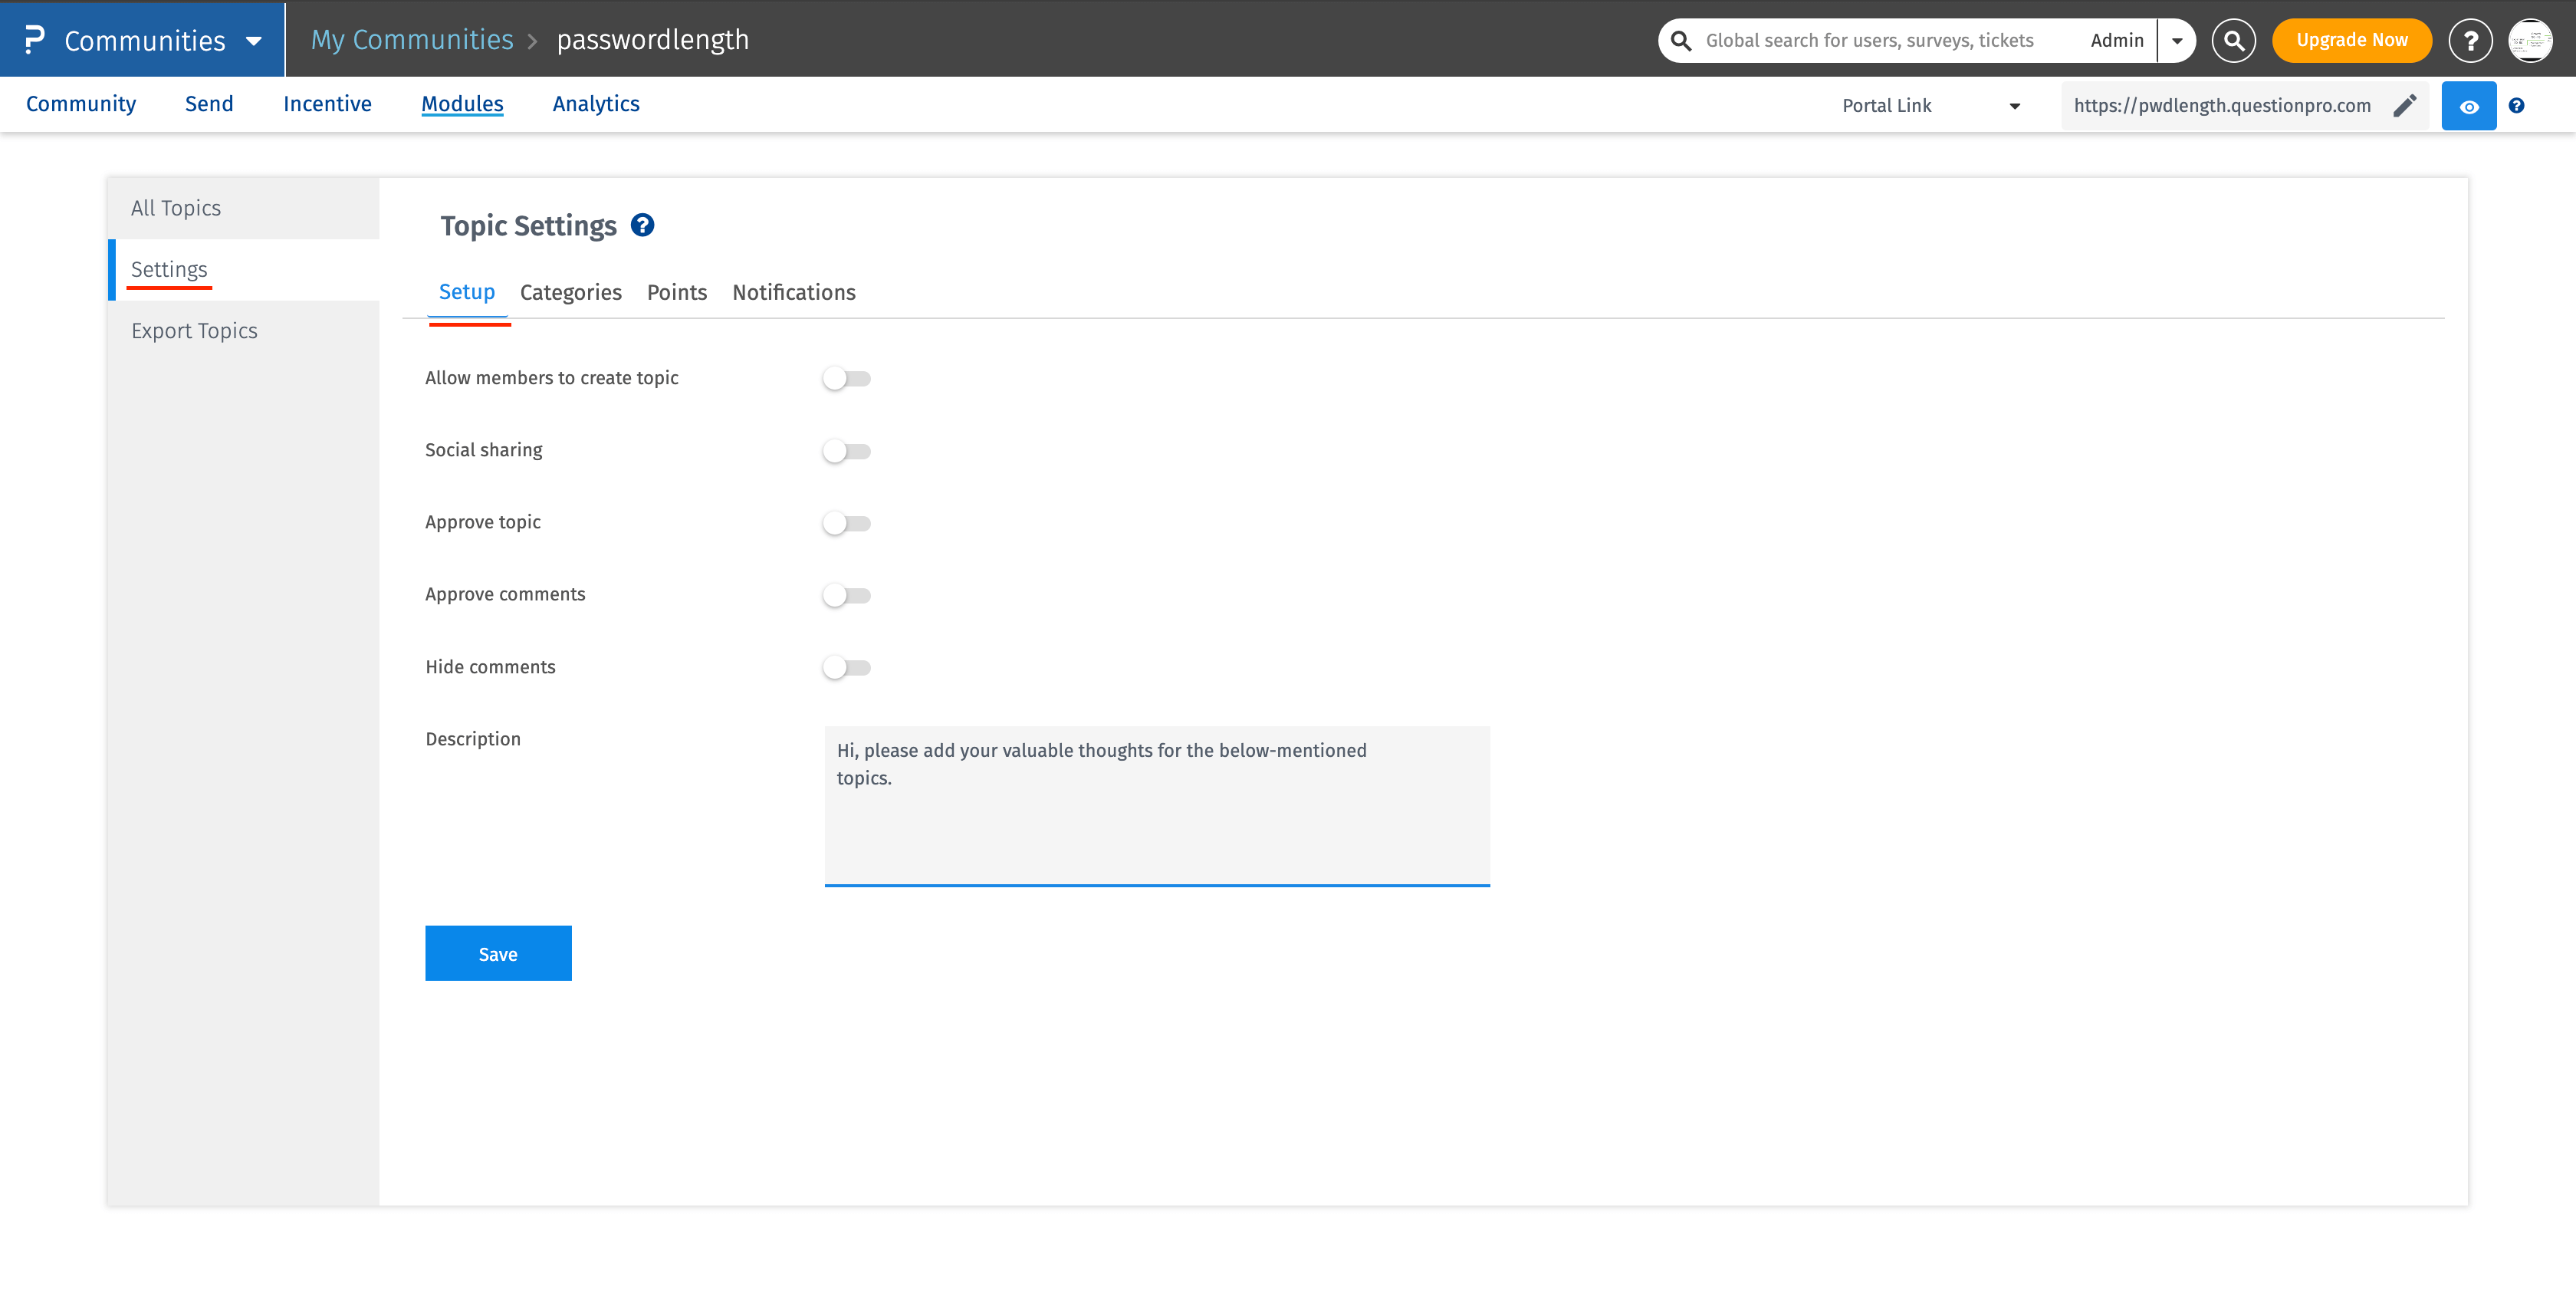
Task: Open the Analytics menu
Action: 595,104
